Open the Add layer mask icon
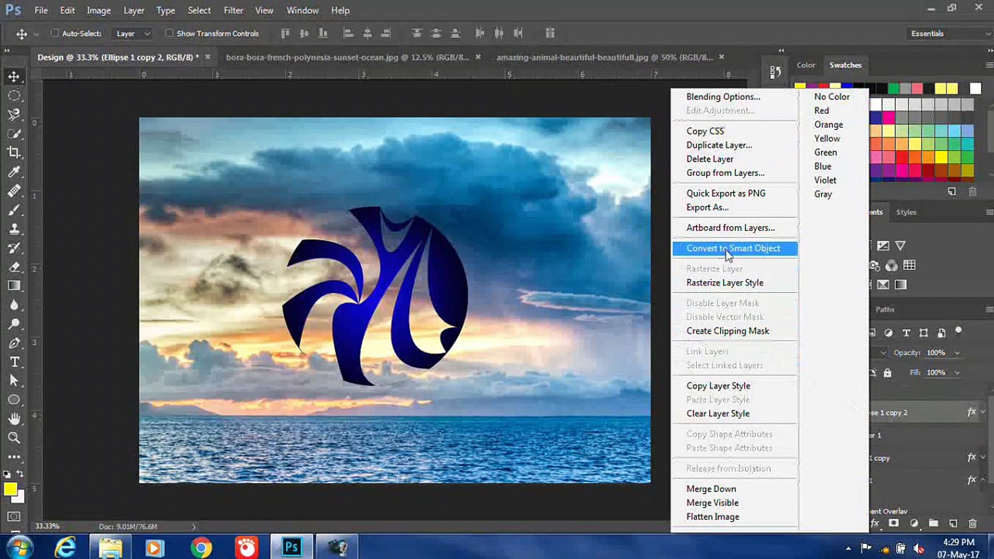Viewport: 994px width, 559px height. (x=893, y=523)
